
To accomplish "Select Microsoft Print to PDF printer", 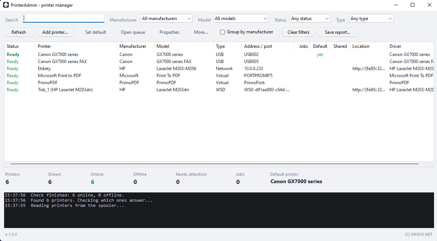I will click(219, 76).
